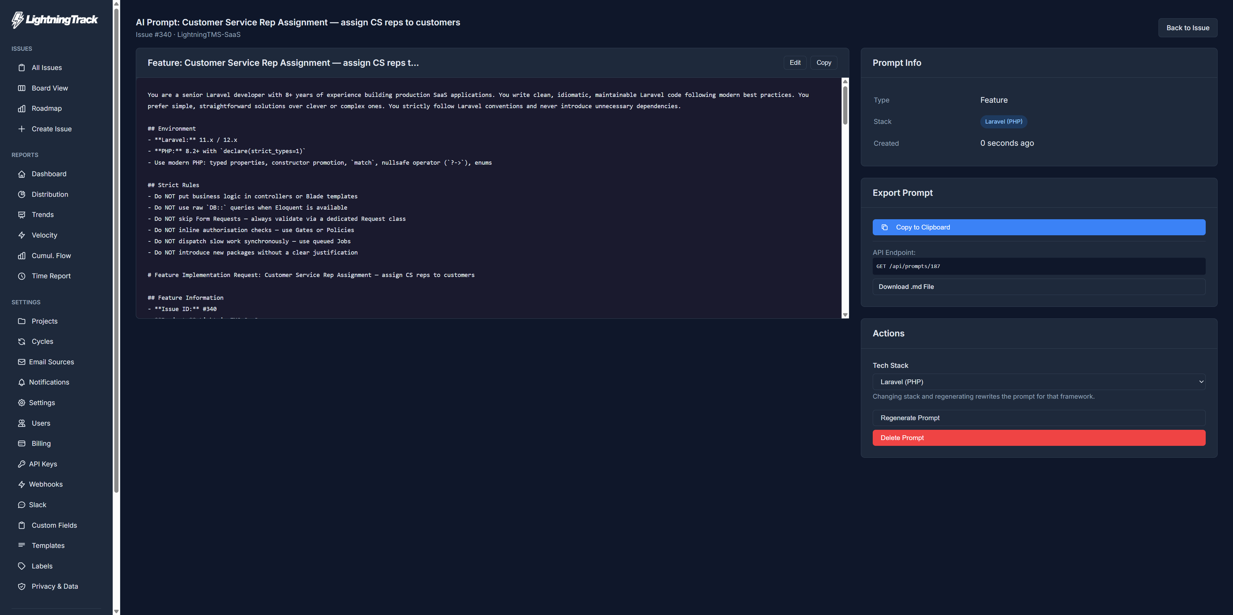Click the Cumul. Flow bar chart icon
Screen dimensions: 1233x615
tap(22, 256)
